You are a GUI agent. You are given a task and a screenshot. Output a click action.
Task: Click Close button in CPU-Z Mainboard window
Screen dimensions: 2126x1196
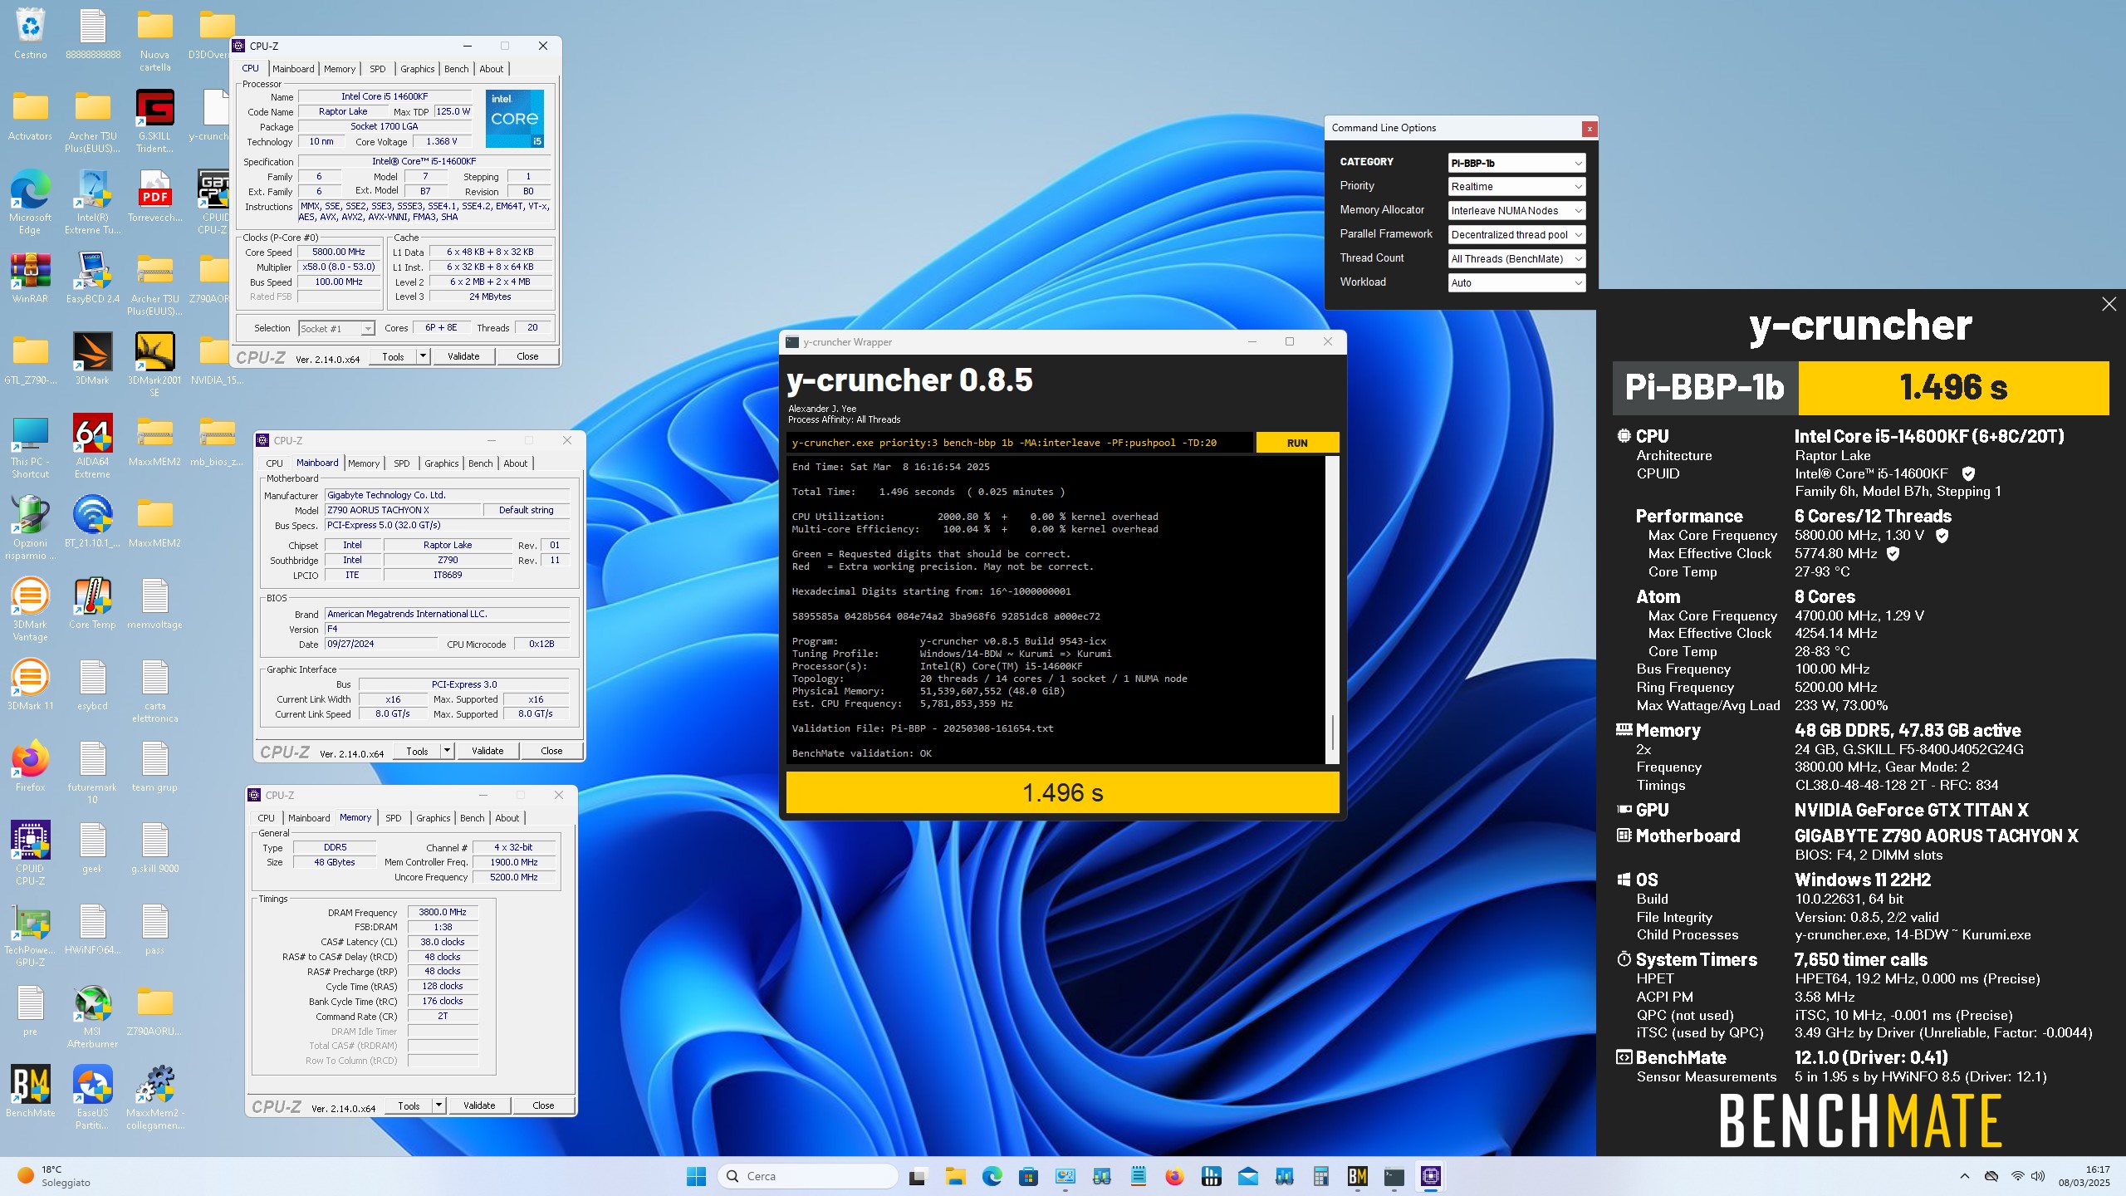click(x=551, y=751)
